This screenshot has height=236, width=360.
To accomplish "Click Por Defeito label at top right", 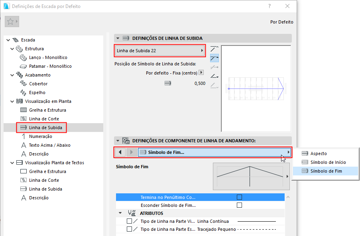I will [x=282, y=22].
